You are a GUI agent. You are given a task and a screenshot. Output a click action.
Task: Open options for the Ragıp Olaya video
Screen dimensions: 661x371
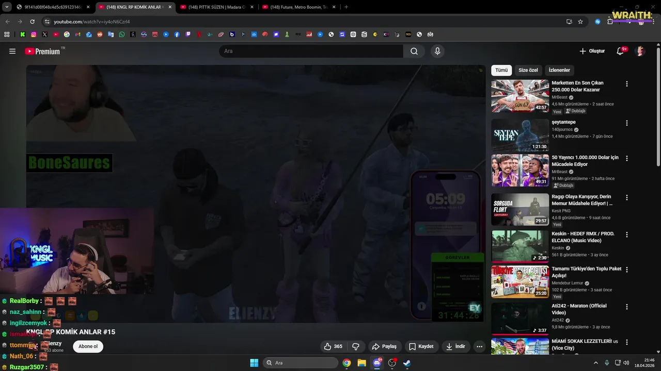627,197
